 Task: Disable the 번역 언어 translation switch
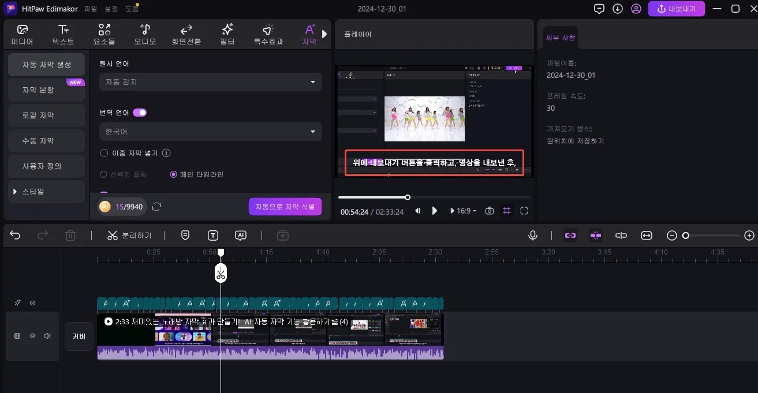[139, 113]
